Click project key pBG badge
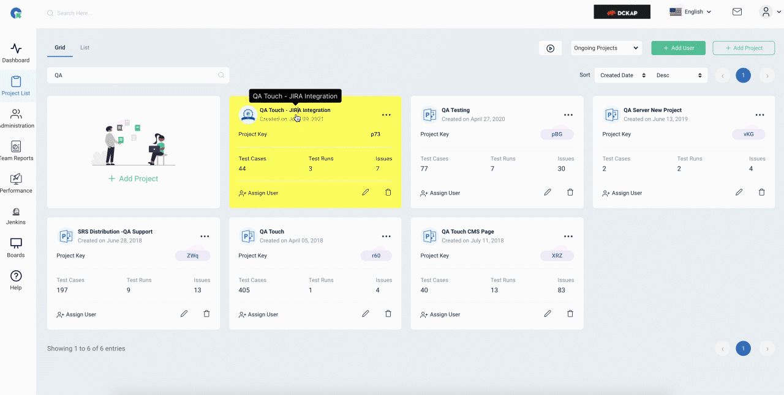The width and height of the screenshot is (784, 395). (557, 134)
